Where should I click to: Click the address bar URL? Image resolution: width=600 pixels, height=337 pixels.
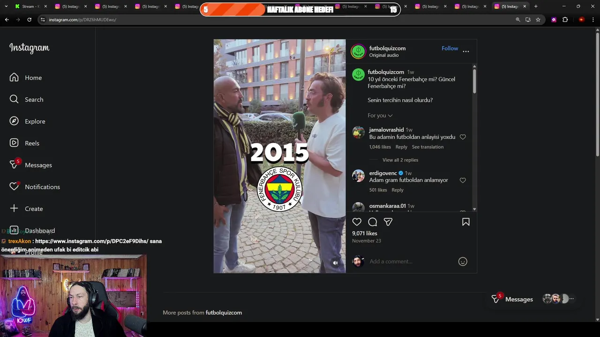pos(82,20)
